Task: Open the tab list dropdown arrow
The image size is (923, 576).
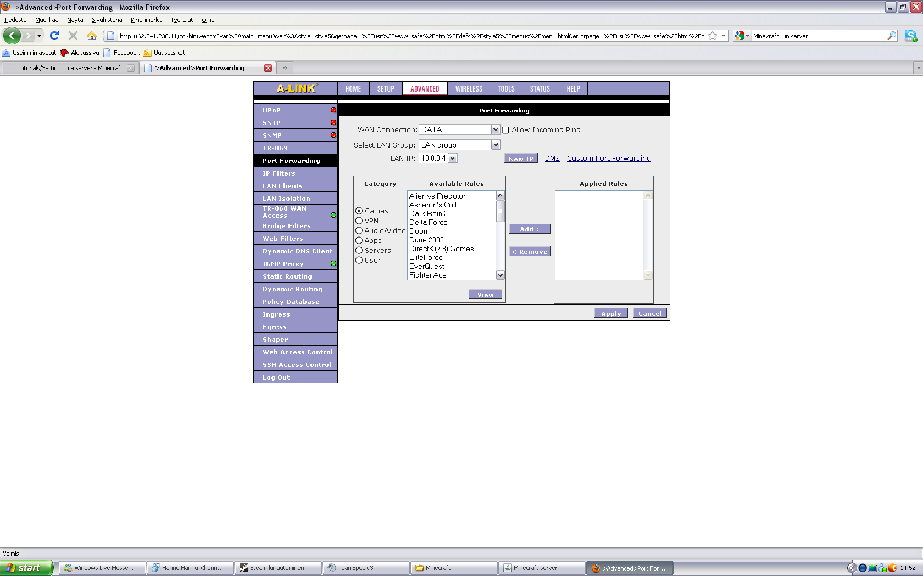Action: point(918,68)
